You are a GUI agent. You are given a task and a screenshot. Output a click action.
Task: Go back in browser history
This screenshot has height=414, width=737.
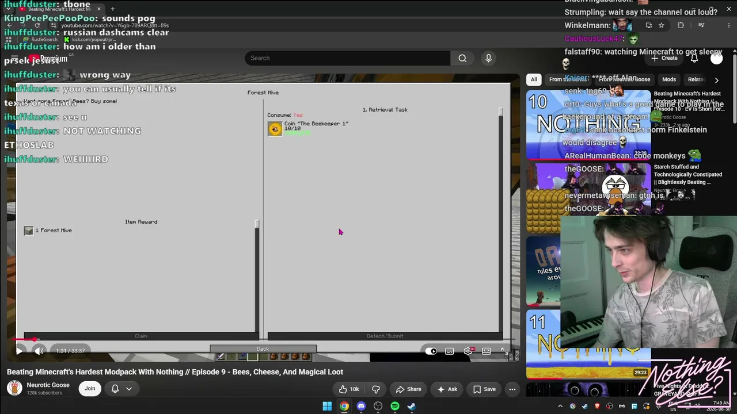10,25
